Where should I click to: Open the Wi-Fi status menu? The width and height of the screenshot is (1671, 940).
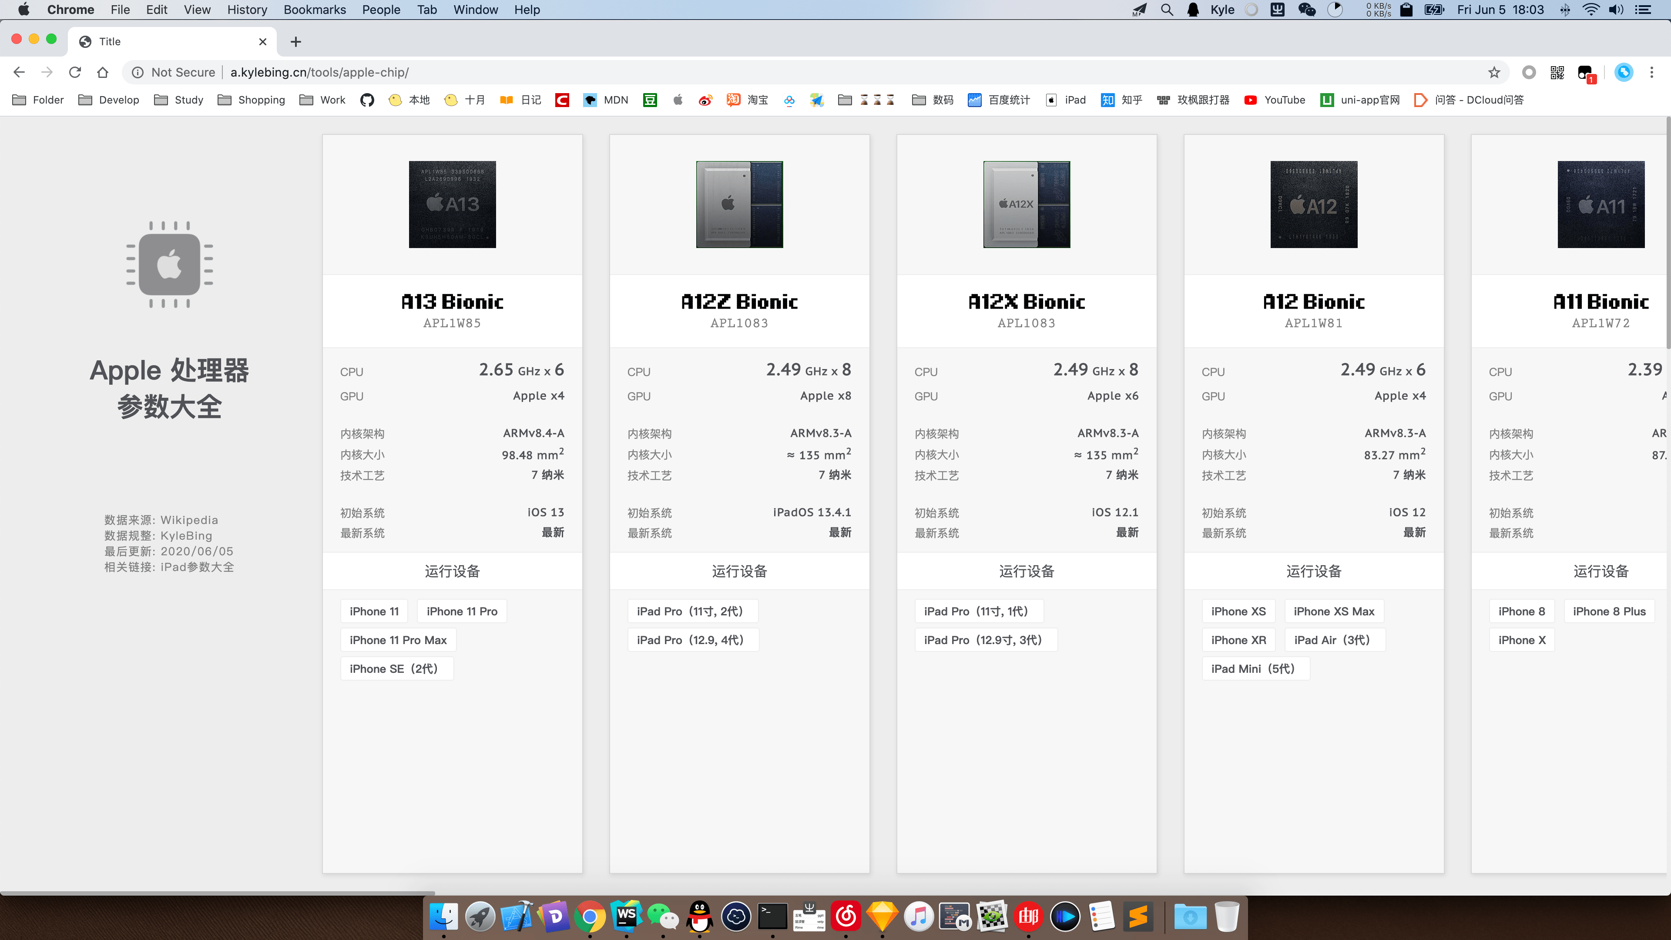click(x=1591, y=10)
